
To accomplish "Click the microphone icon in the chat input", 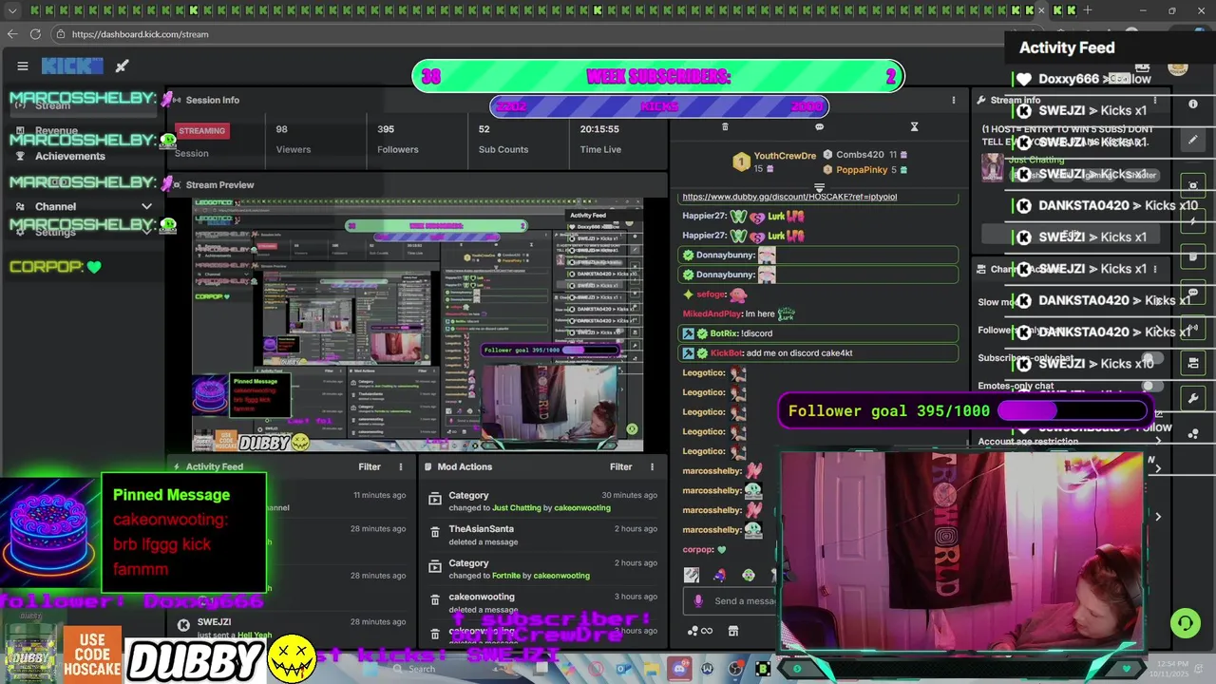I will [x=698, y=600].
